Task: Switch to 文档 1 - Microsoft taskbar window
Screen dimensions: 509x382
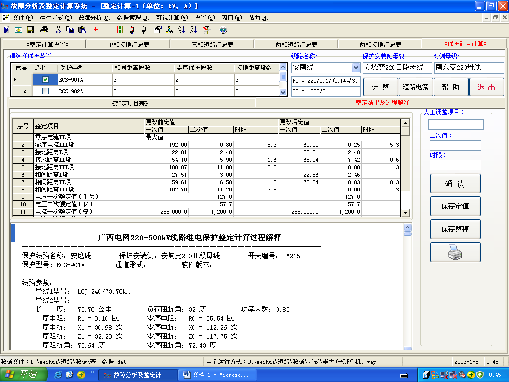Action: pyautogui.click(x=218, y=375)
